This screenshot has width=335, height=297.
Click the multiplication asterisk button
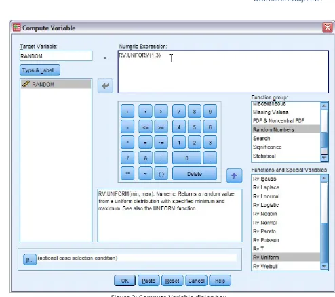[127, 142]
